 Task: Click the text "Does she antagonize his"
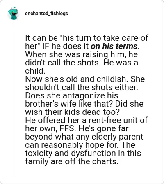(x=72, y=95)
